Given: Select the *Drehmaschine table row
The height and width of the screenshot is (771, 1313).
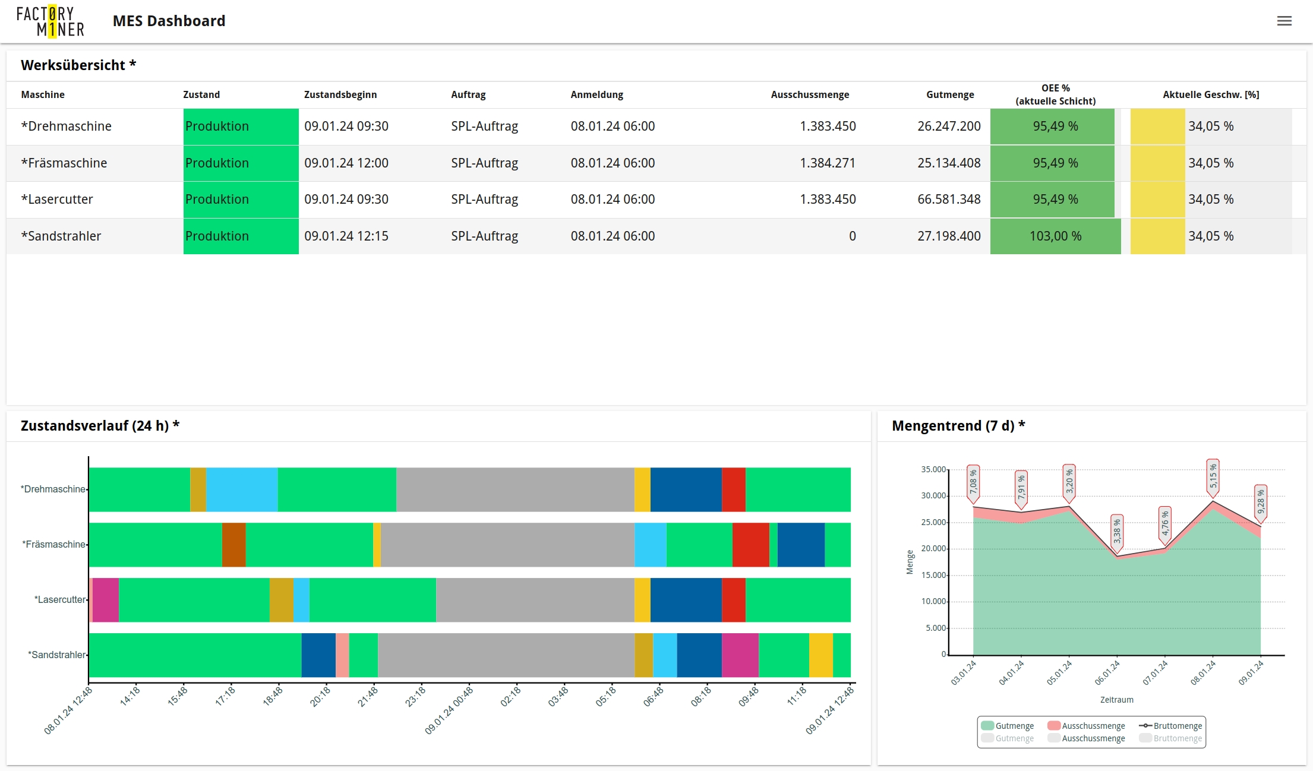Looking at the screenshot, I should point(67,127).
